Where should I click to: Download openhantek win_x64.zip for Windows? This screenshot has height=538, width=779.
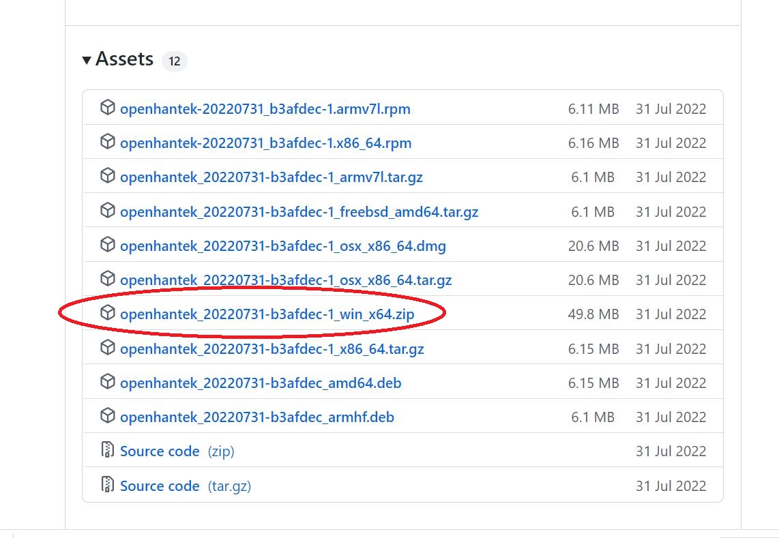point(267,314)
